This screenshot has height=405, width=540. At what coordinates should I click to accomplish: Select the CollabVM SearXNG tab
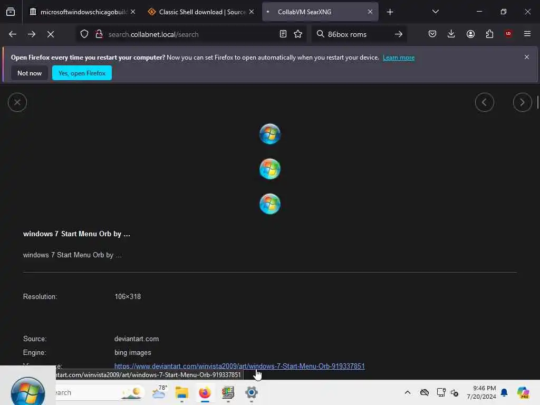320,12
